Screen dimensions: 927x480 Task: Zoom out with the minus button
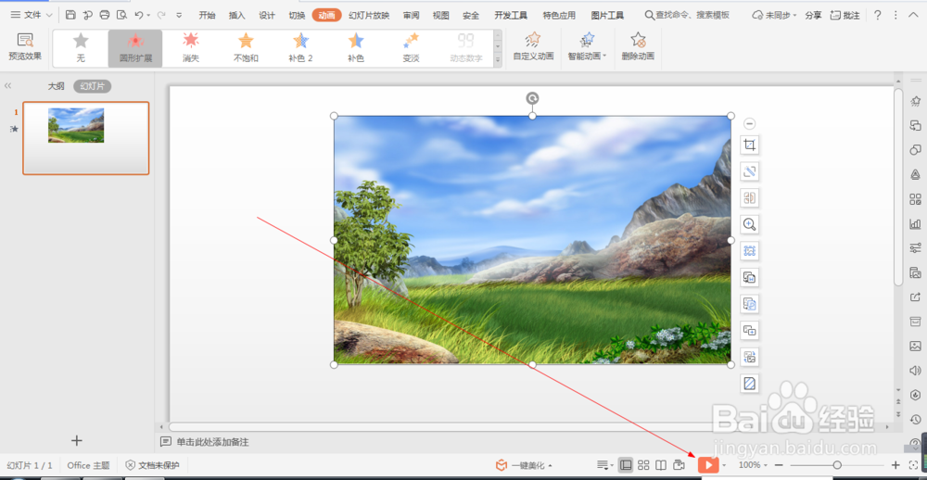tap(780, 465)
